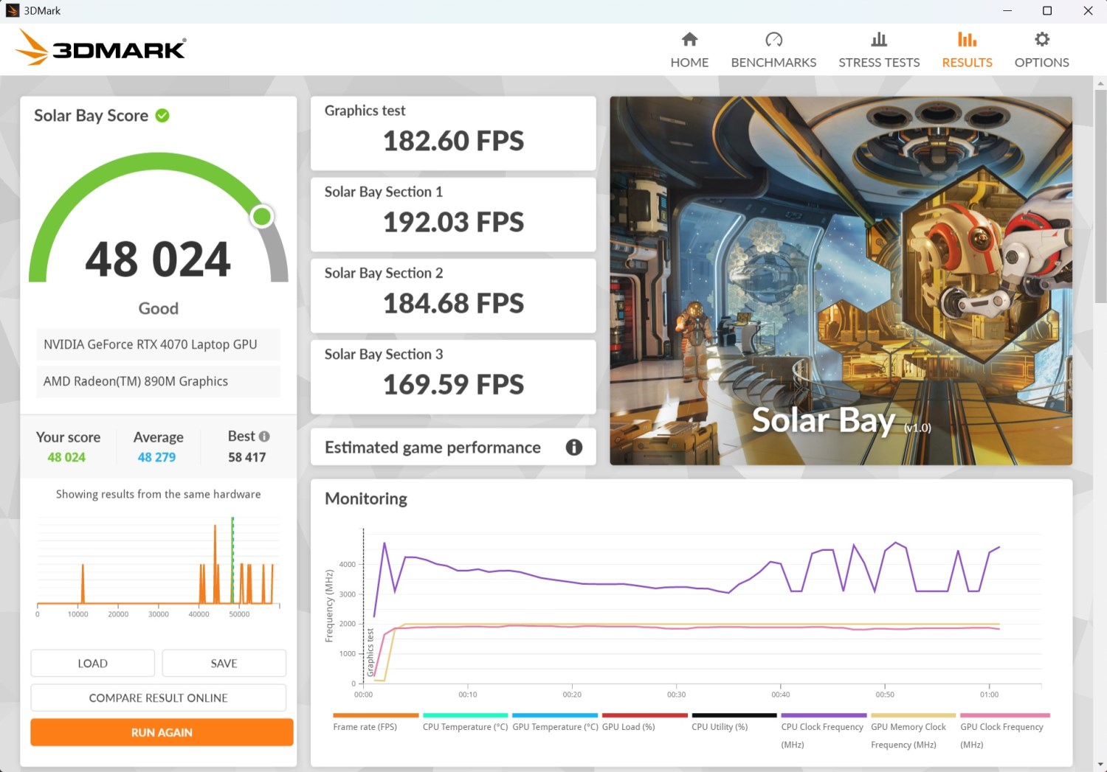Screen dimensions: 1107x772
Task: Click the green dashed your-score marker in histogram
Action: 232,560
